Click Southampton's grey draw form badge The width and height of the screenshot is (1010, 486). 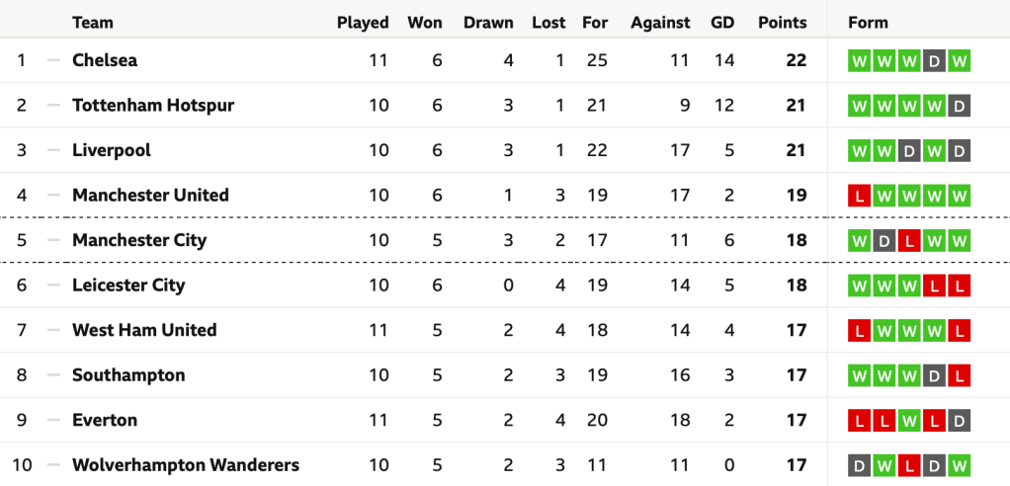(x=934, y=376)
